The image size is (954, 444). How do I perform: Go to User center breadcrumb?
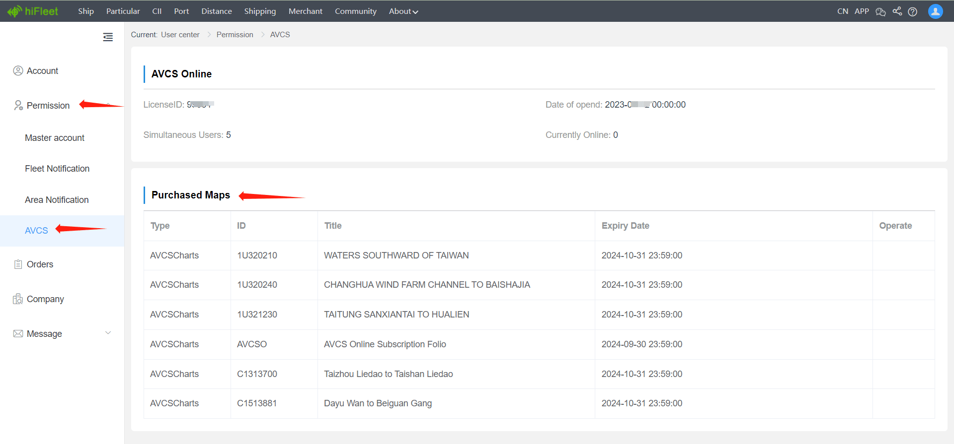click(180, 35)
